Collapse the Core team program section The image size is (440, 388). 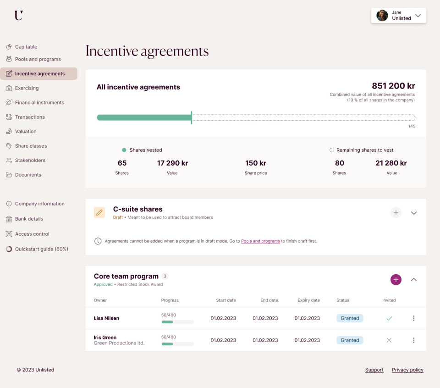pos(413,279)
